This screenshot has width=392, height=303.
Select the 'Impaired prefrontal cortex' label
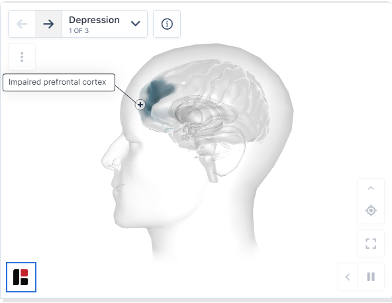(59, 82)
